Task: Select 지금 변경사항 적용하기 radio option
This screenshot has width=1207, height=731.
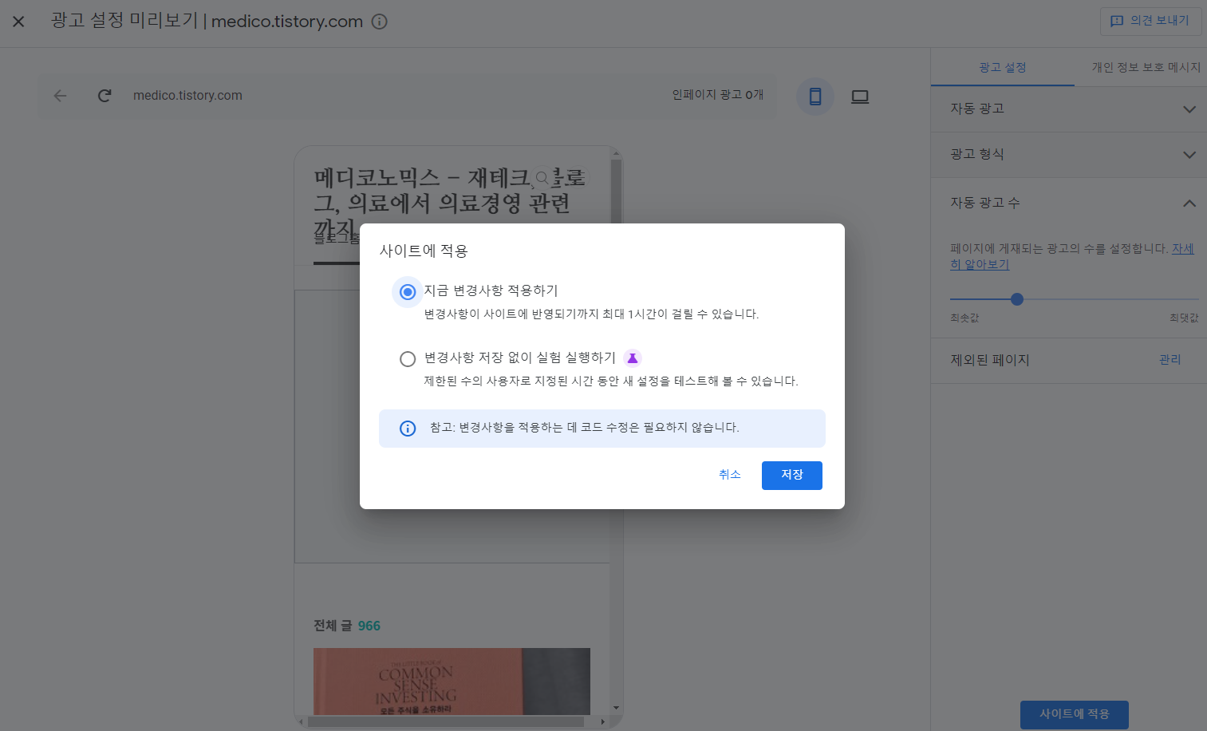Action: 408,292
